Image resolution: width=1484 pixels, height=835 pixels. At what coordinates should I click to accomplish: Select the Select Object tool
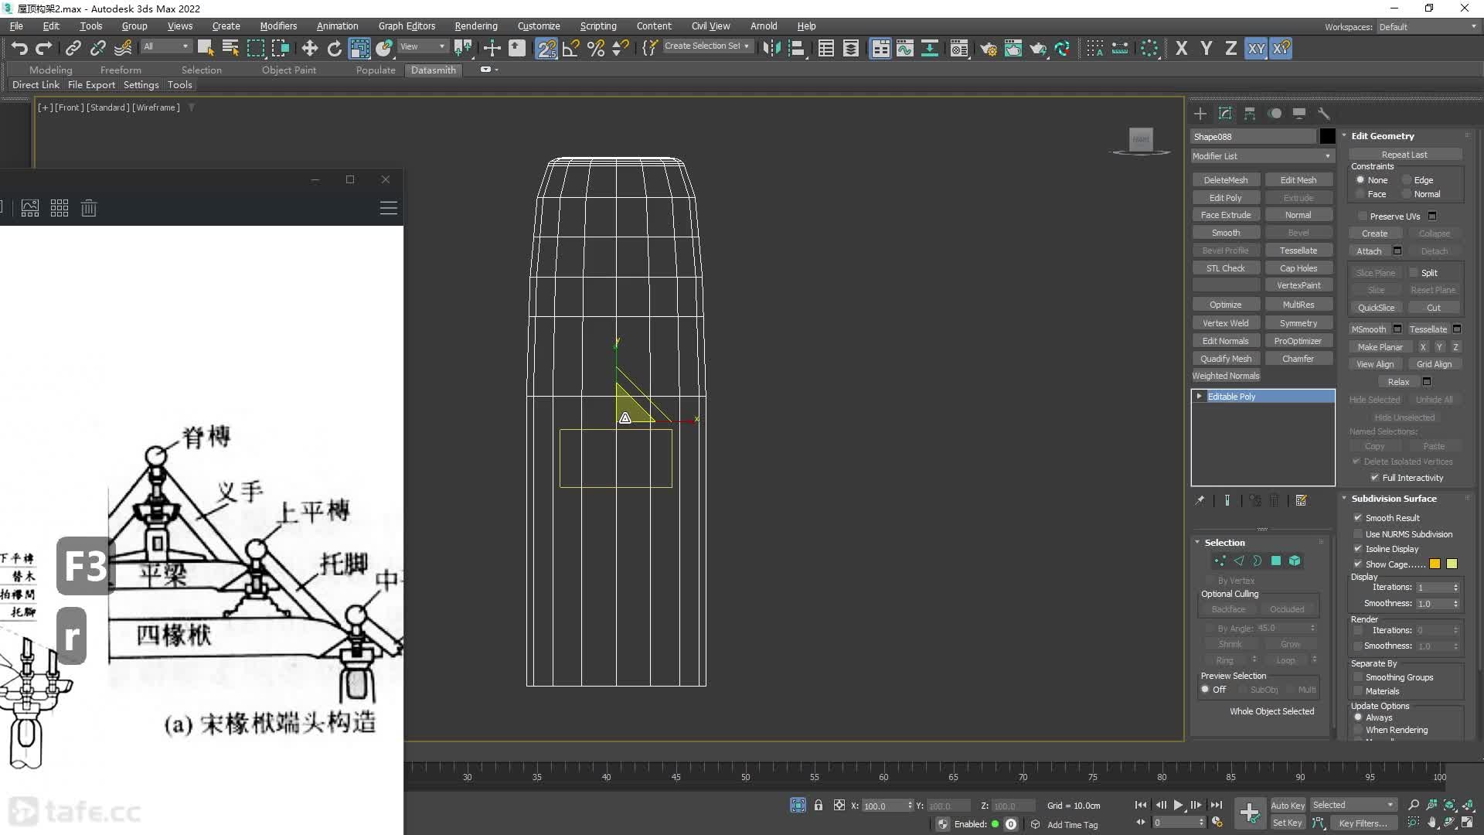(206, 49)
